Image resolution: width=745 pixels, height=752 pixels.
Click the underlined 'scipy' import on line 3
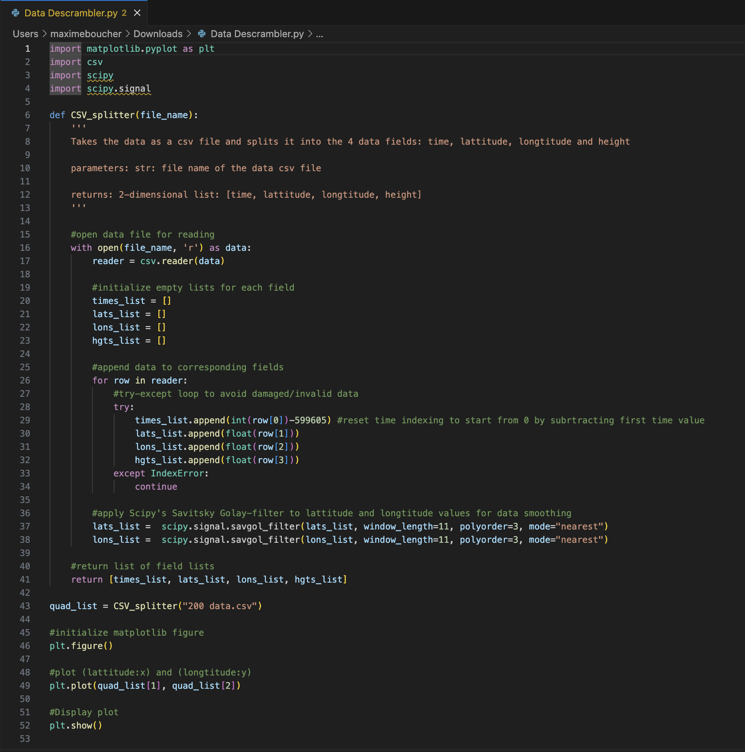tap(100, 75)
